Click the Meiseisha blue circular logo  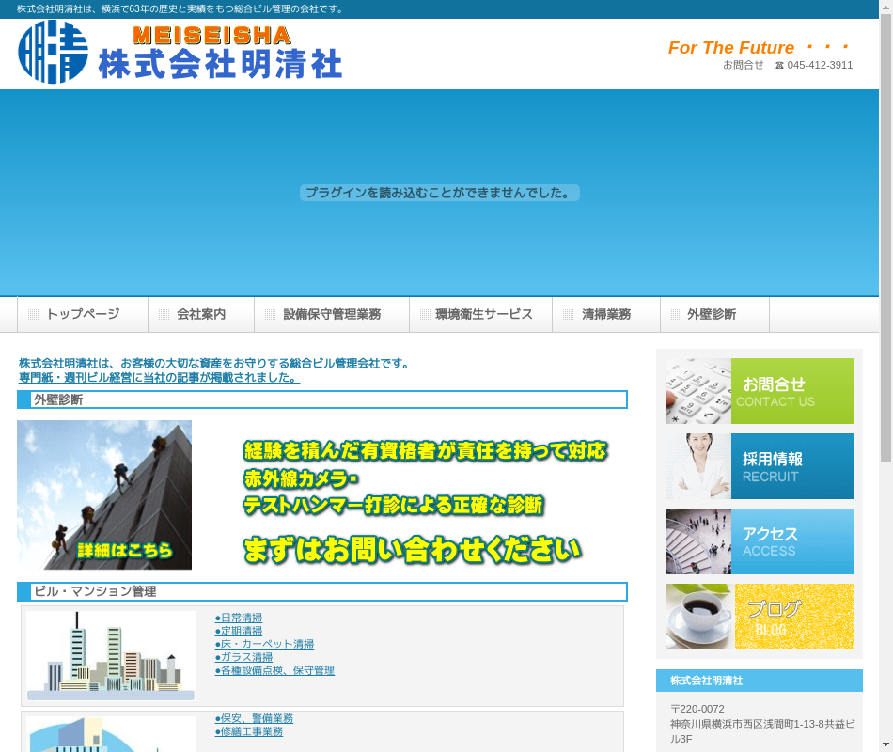pyautogui.click(x=53, y=52)
